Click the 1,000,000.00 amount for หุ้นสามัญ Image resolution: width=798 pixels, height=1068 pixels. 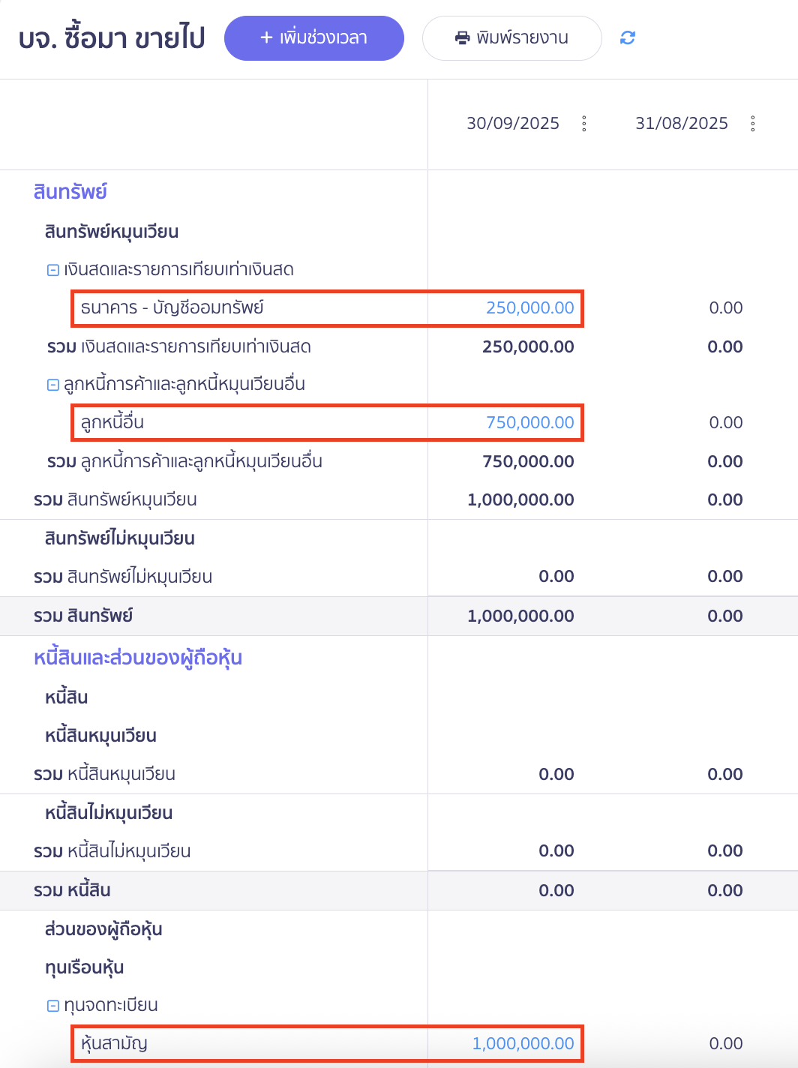click(x=523, y=1043)
